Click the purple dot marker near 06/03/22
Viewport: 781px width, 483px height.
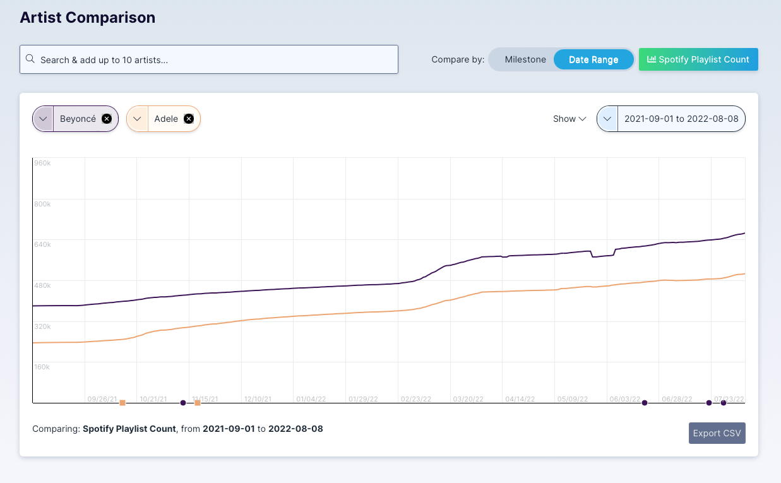(x=645, y=403)
